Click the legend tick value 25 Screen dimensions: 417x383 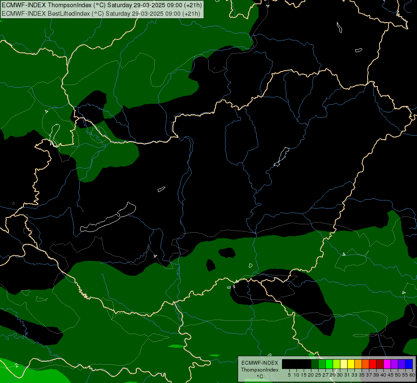click(318, 375)
